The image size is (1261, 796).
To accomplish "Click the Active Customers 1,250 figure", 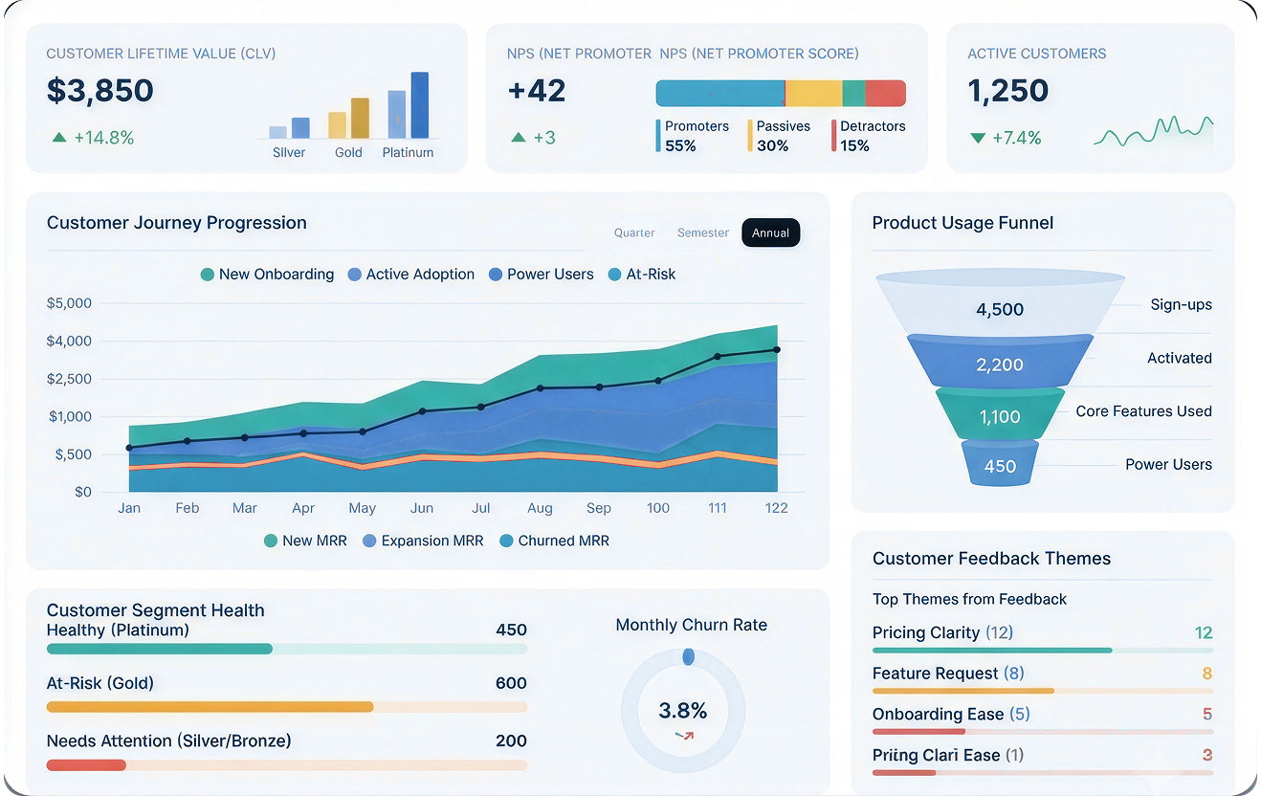I will [x=1008, y=91].
